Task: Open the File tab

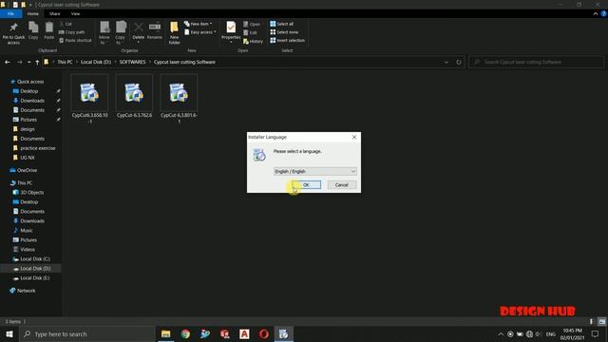Action: [10, 13]
